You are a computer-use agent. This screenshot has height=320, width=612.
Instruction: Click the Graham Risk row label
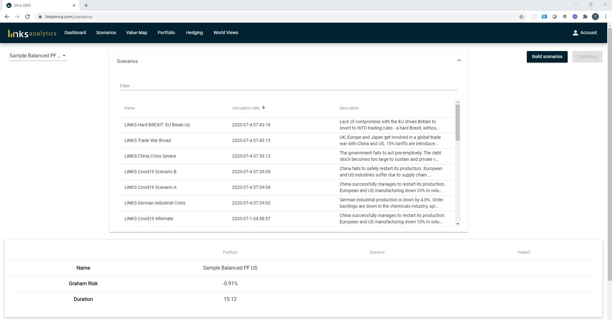click(x=83, y=283)
